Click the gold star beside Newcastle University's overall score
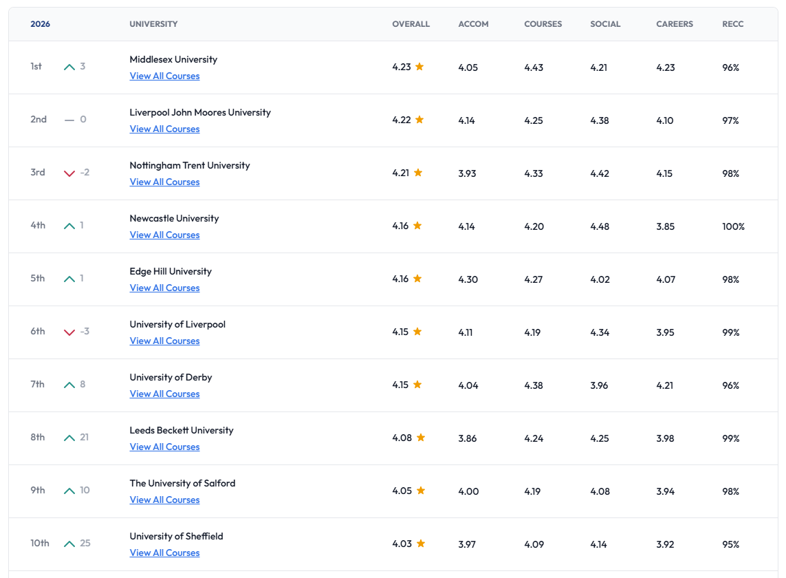Viewport: 786px width, 578px height. [x=417, y=226]
